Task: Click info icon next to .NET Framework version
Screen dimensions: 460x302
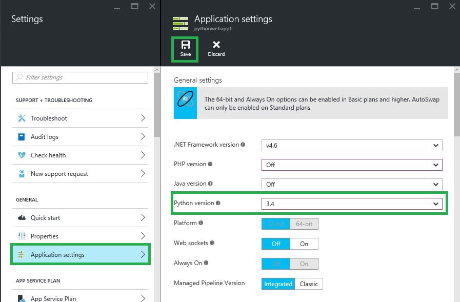Action: 243,145
